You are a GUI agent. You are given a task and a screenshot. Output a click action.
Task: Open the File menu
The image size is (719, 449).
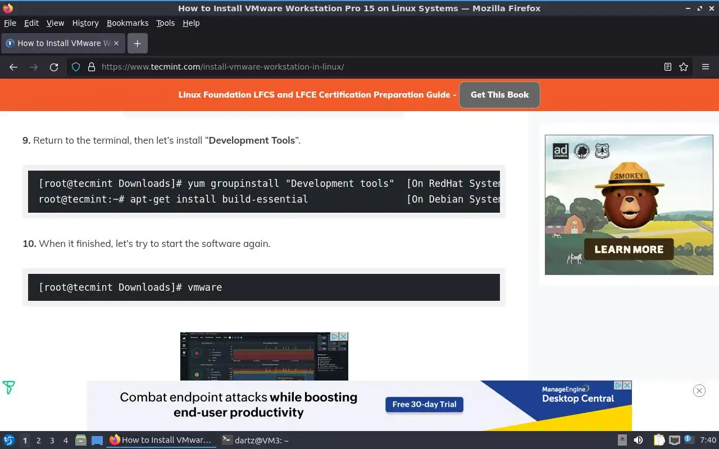pos(10,23)
